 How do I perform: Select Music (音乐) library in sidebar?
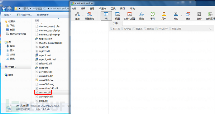(x=11, y=59)
